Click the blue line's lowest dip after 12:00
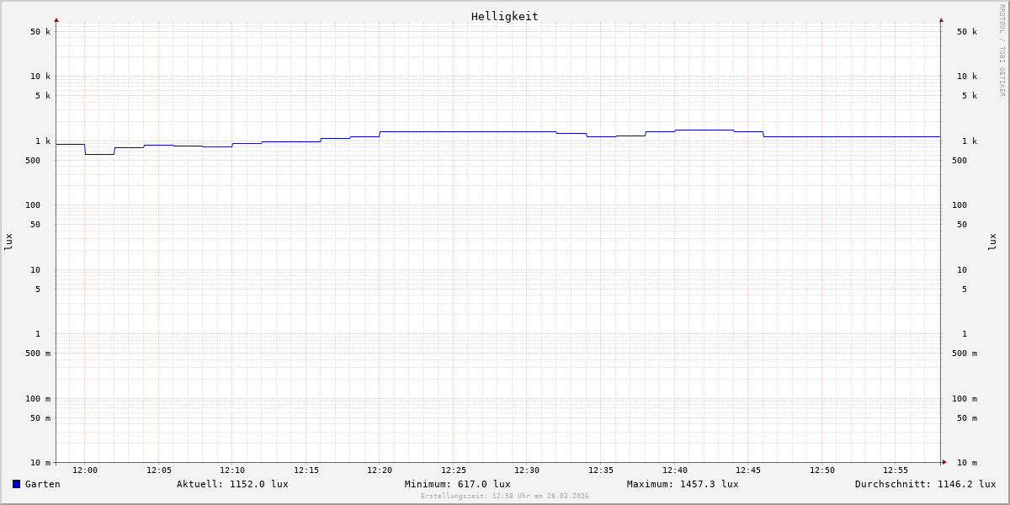Viewport: 1010px width, 505px height. pyautogui.click(x=99, y=154)
